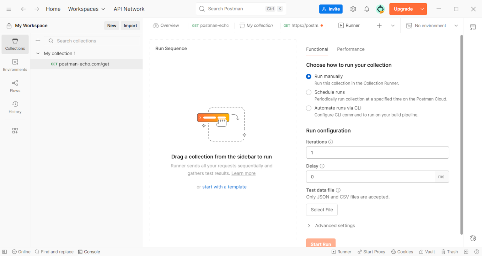The height and width of the screenshot is (256, 482).
Task: Click the Iterations input field
Action: (377, 152)
